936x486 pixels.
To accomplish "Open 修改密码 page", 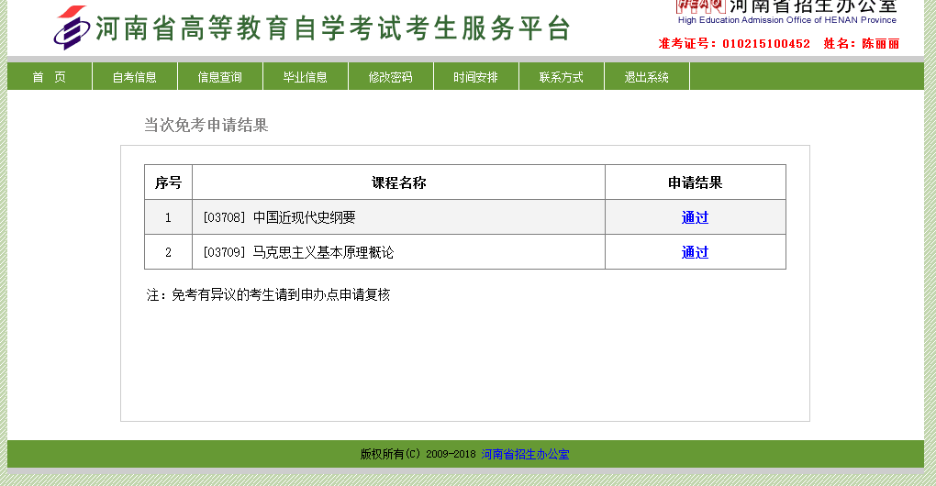I will click(x=391, y=77).
